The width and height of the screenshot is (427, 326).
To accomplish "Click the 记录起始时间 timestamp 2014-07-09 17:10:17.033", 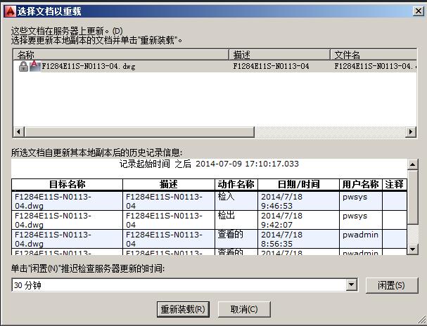I will (x=248, y=164).
